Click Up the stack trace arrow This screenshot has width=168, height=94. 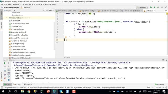coord(9,63)
